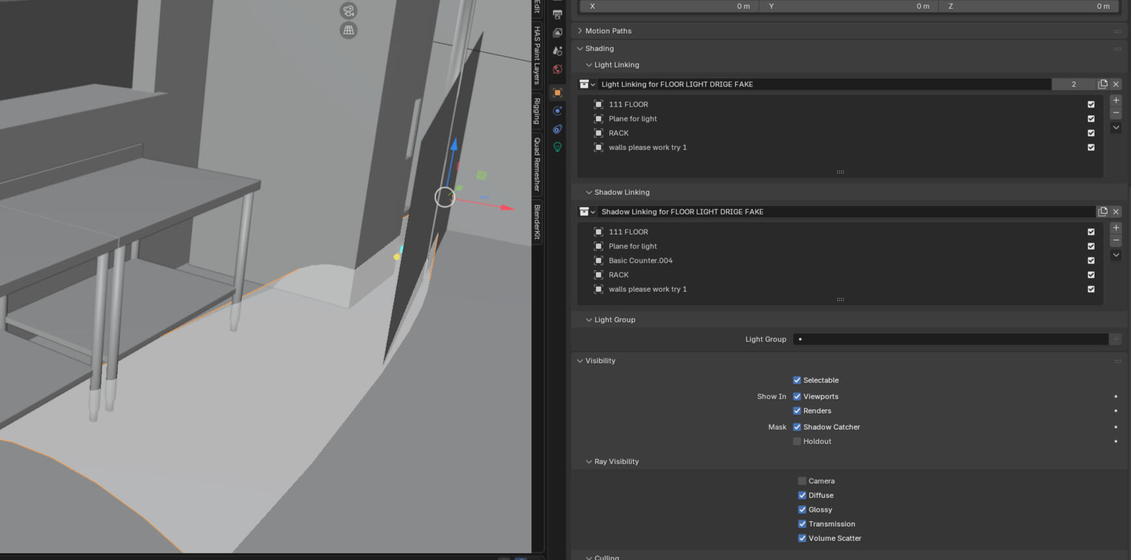Screen dimensions: 1131x560
Task: Open the View Layer properties tab
Action: [x=558, y=33]
